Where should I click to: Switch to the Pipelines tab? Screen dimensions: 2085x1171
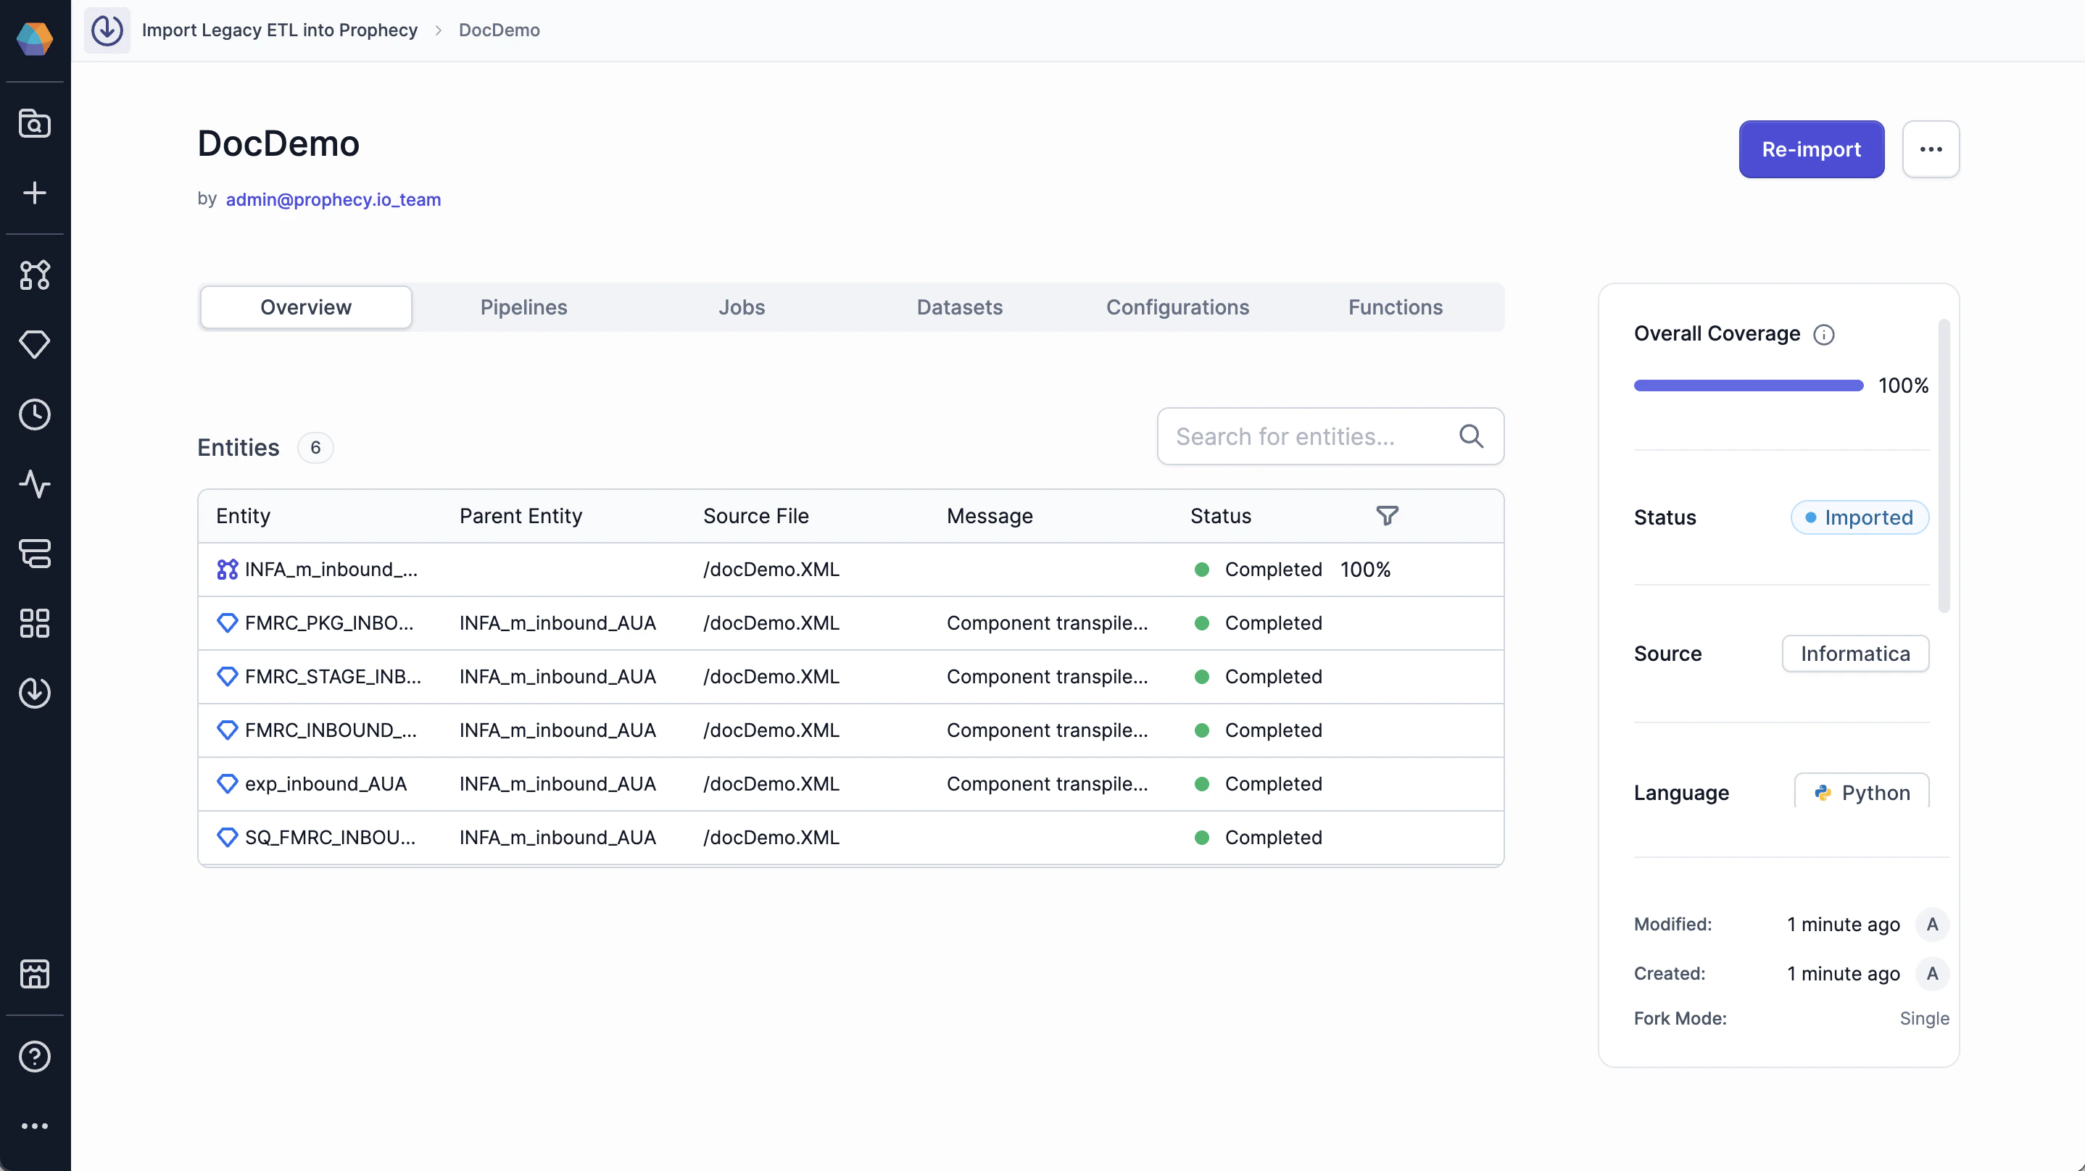(x=523, y=307)
